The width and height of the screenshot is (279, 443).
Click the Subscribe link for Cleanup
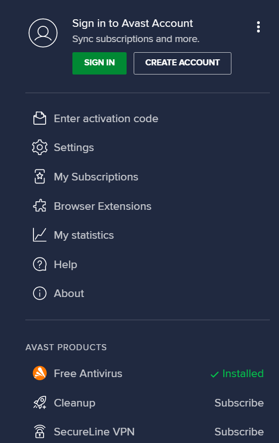(239, 403)
